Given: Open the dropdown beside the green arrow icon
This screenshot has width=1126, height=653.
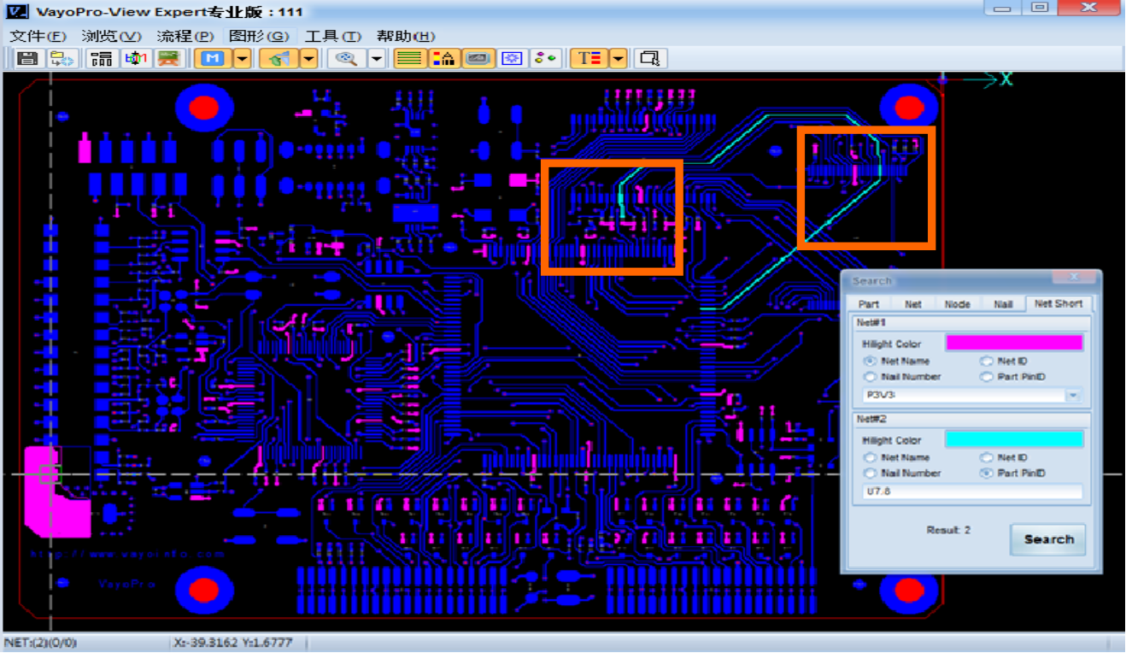Looking at the screenshot, I should coord(308,58).
